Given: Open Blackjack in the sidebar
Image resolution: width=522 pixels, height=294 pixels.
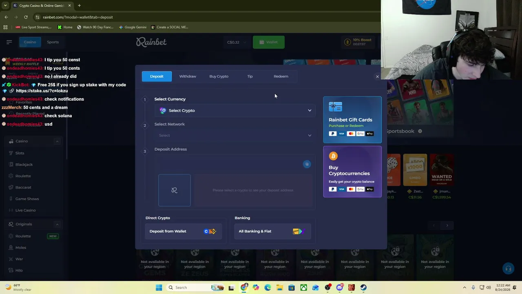Looking at the screenshot, I should point(24,165).
